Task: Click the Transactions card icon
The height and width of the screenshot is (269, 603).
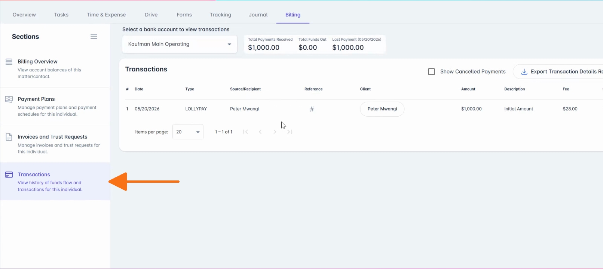Action: click(x=9, y=174)
